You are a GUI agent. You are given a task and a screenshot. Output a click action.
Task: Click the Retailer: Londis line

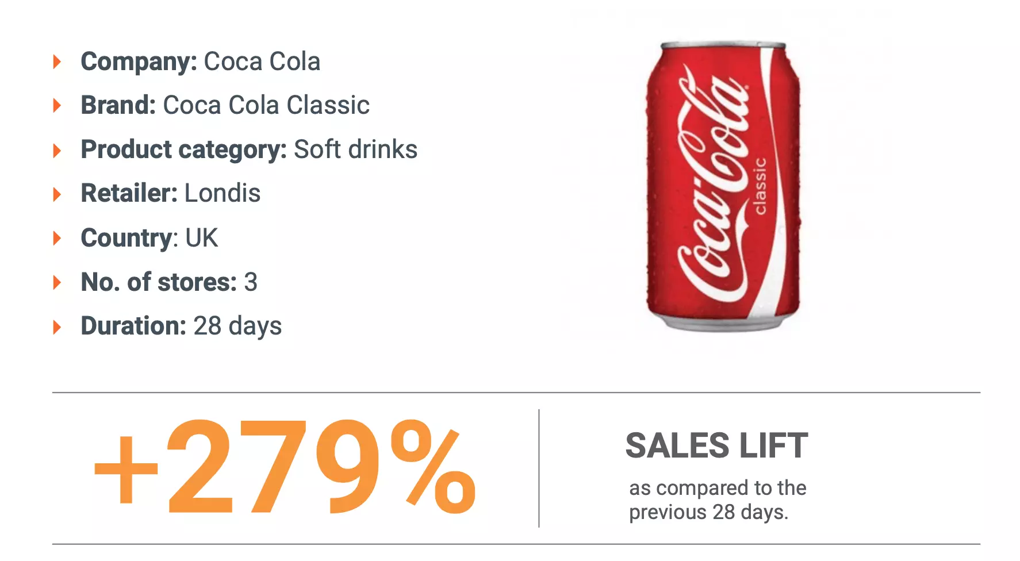point(170,193)
